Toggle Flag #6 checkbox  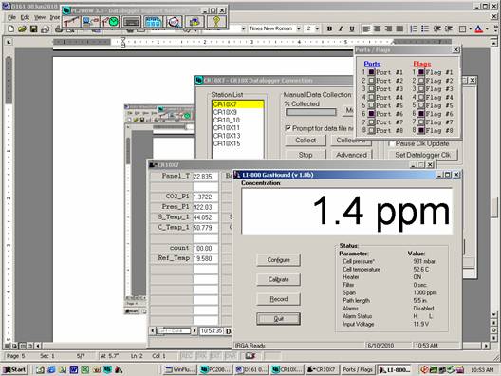(x=421, y=114)
